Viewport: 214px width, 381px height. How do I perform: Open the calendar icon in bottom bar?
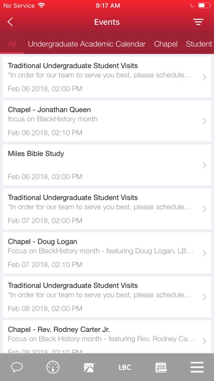161,367
